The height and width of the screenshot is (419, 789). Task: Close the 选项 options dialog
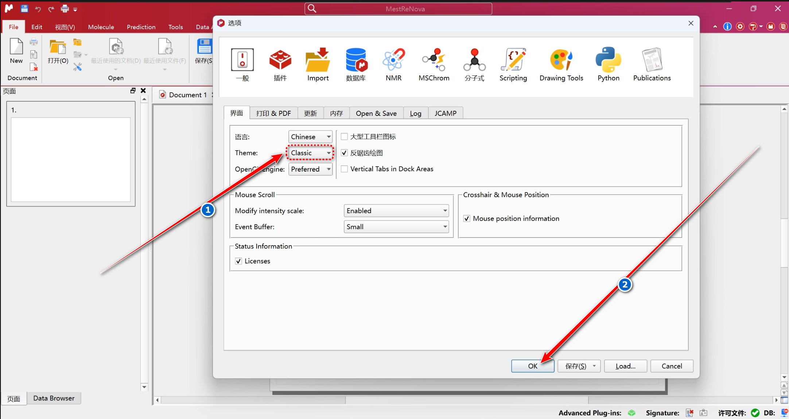[x=691, y=23]
